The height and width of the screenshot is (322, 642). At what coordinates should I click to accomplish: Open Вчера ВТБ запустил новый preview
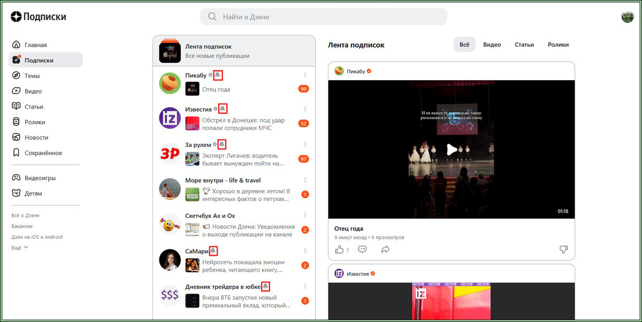coord(246,302)
